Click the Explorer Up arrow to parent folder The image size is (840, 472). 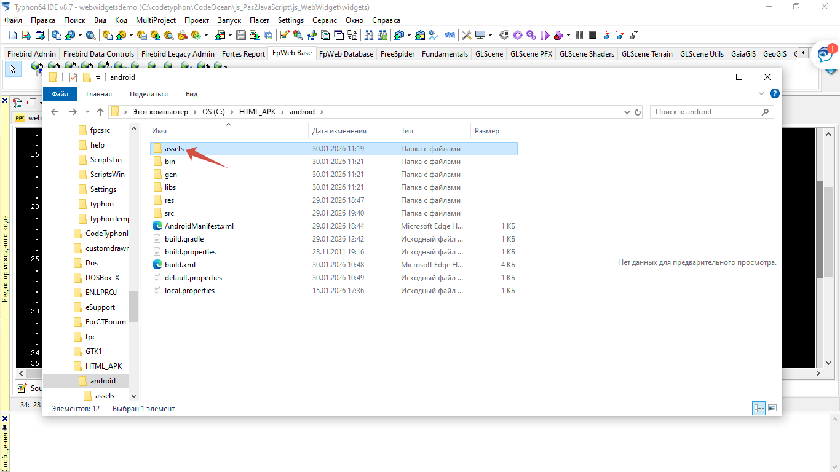point(100,112)
